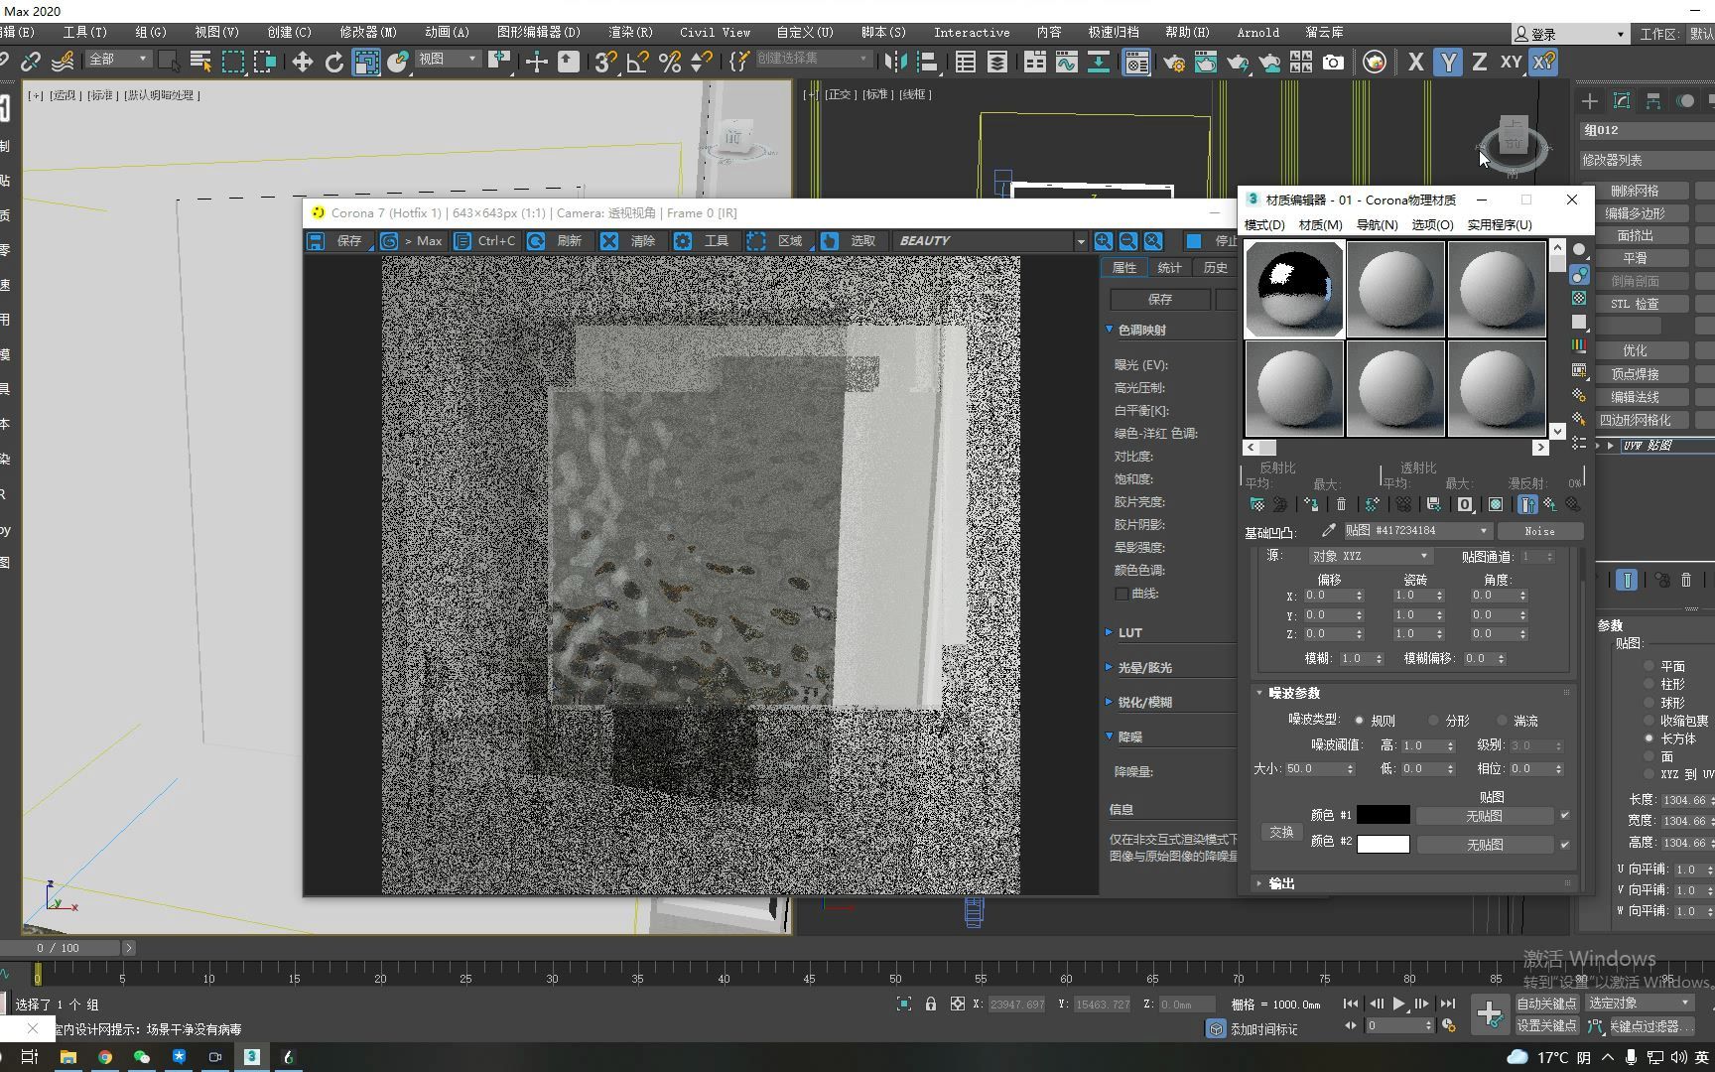The height and width of the screenshot is (1072, 1715).
Task: Open the Arnold menu
Action: [1257, 33]
